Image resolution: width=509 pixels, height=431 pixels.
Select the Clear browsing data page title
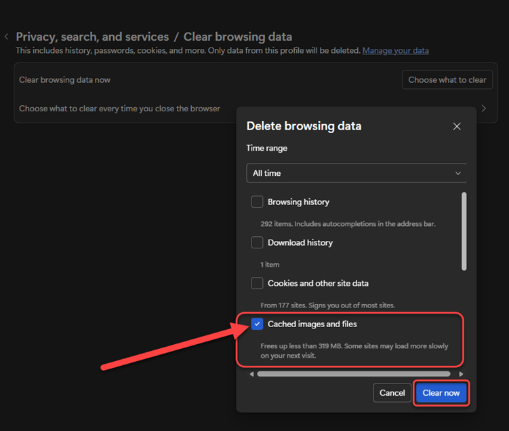[x=238, y=37]
